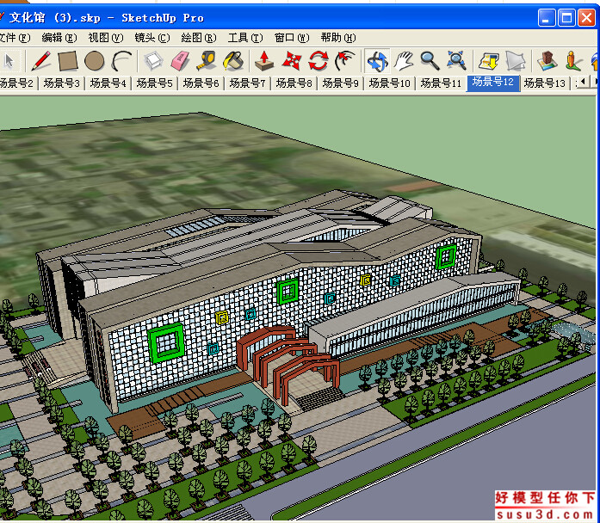600x523 pixels.
Task: Open the 文件(F) menu
Action: point(15,38)
